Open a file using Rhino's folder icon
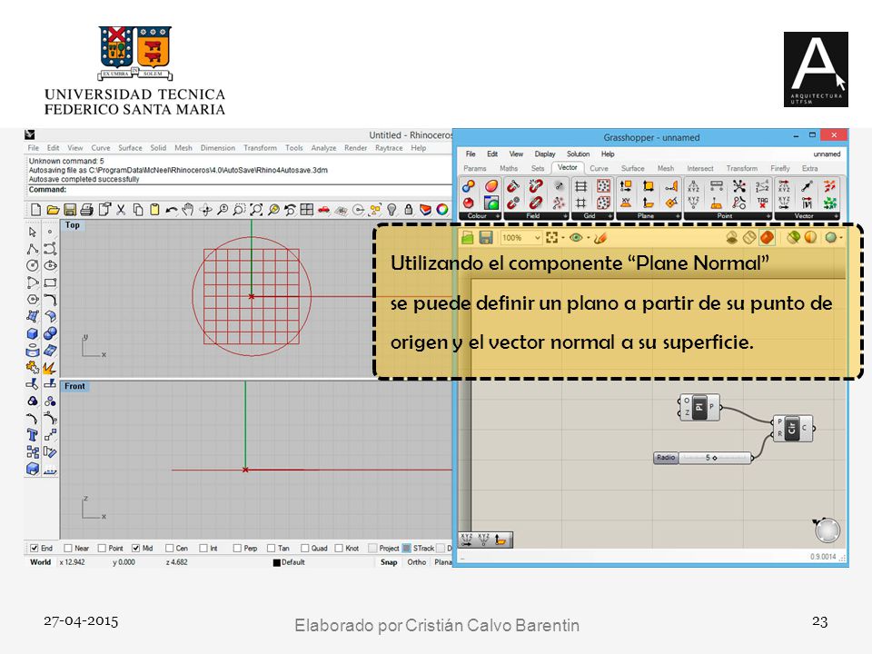The height and width of the screenshot is (654, 872). [53, 210]
